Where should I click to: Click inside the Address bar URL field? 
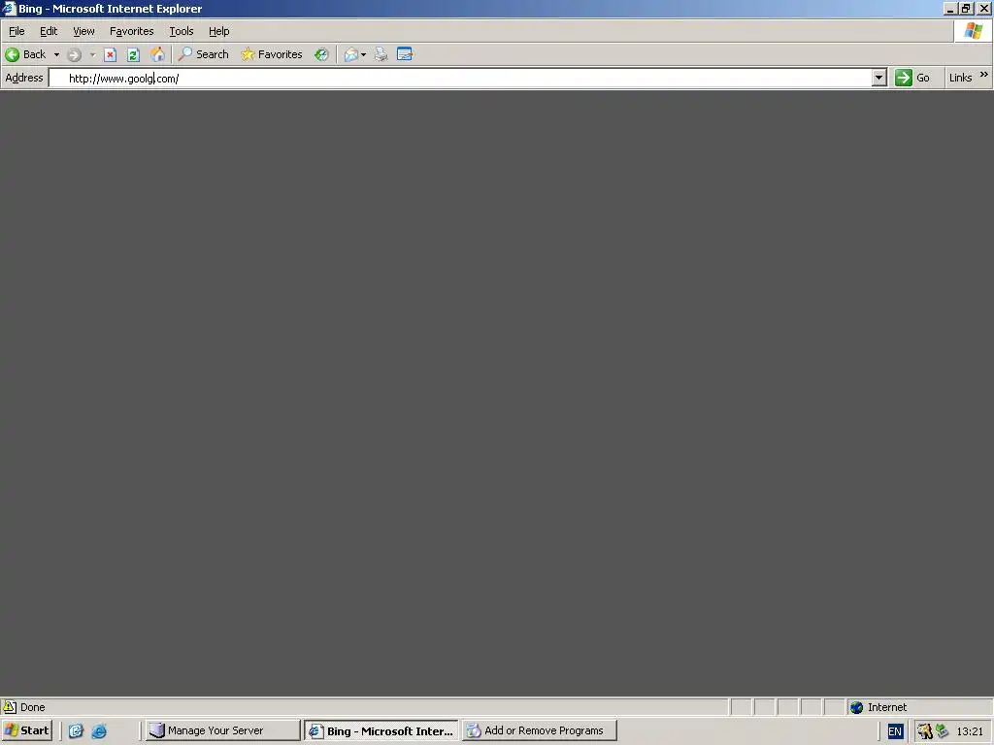[461, 78]
